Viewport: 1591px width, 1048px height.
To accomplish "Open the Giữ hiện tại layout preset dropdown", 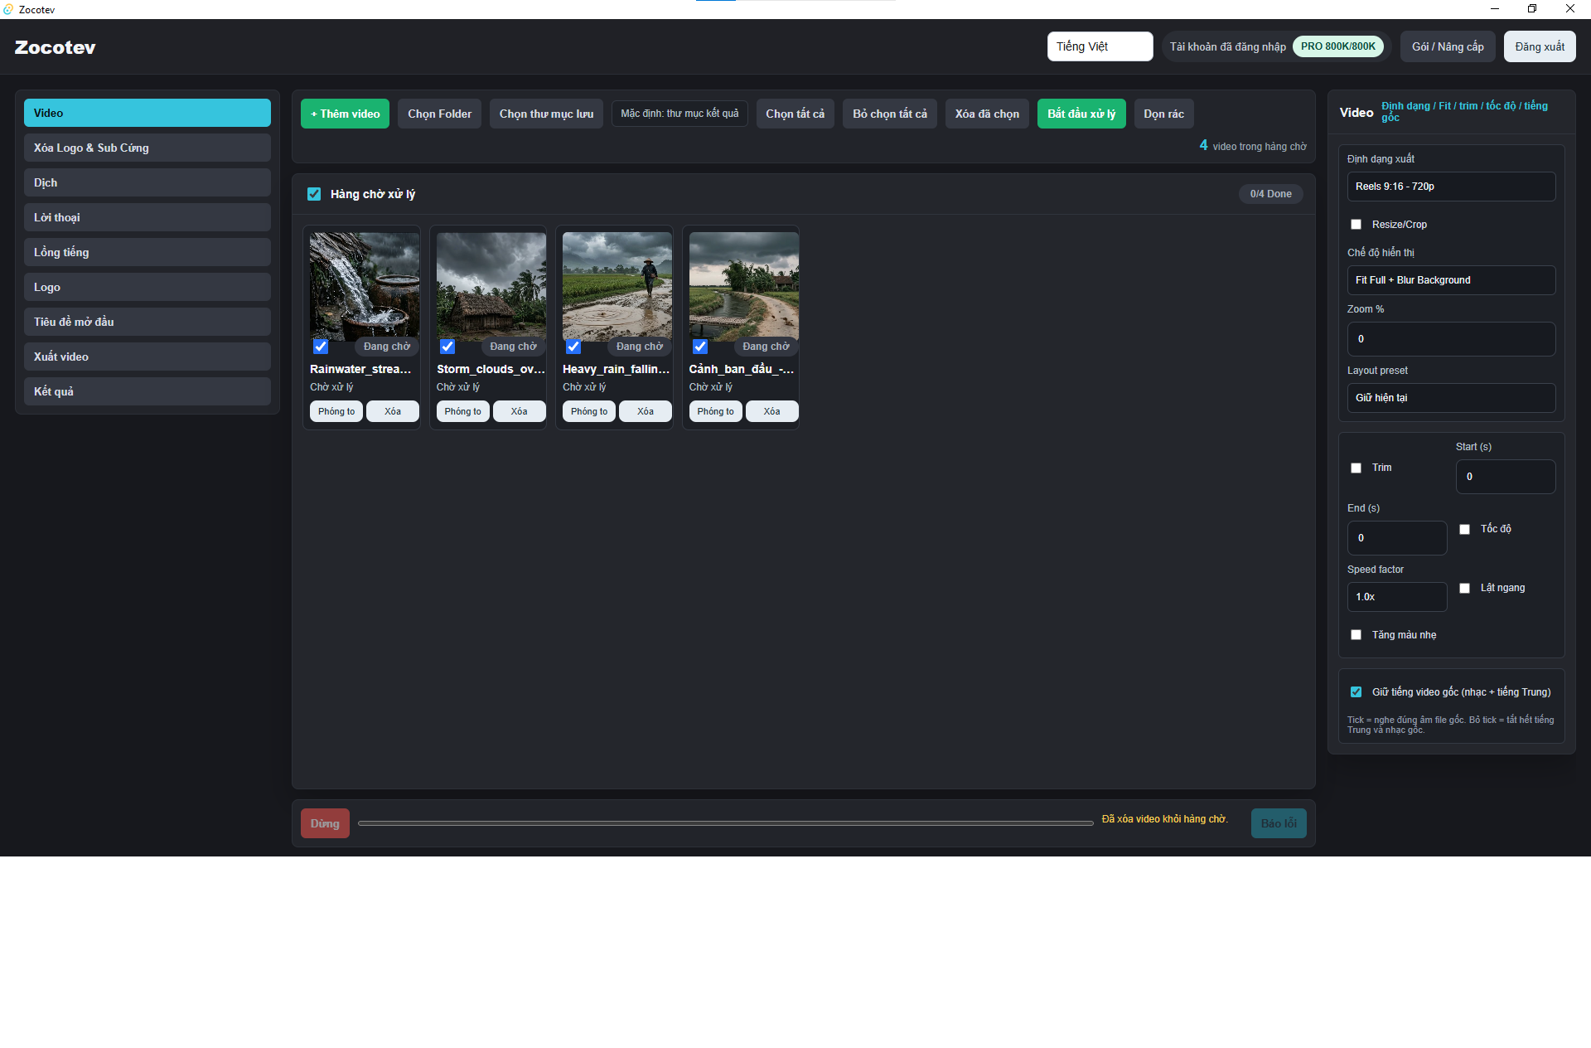I will 1451,398.
